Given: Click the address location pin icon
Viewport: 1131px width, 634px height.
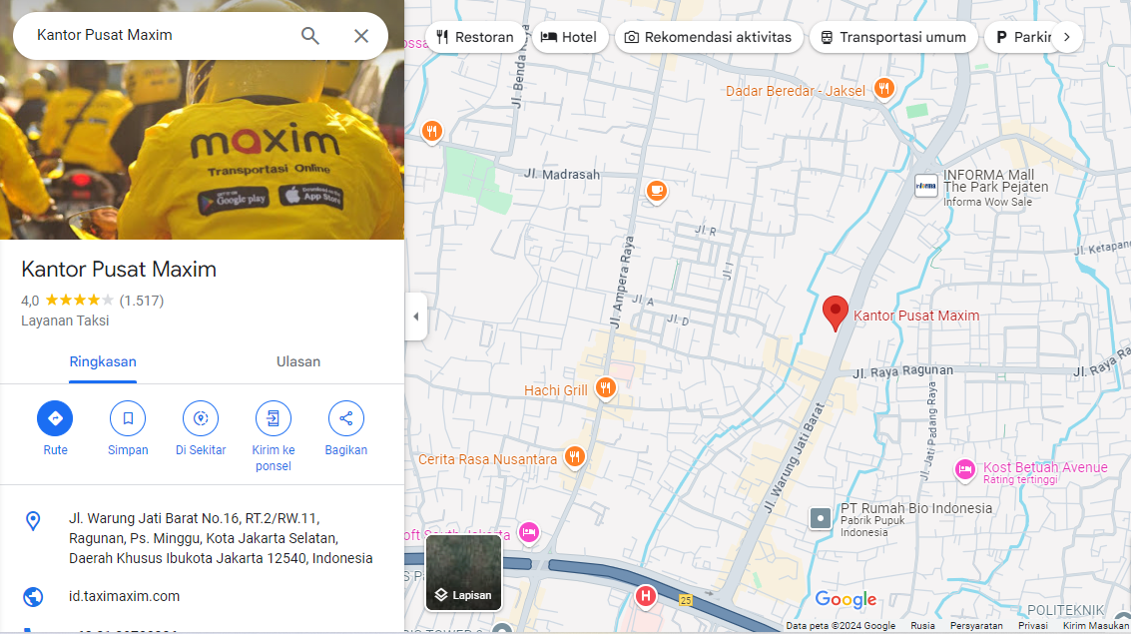Looking at the screenshot, I should pos(33,521).
